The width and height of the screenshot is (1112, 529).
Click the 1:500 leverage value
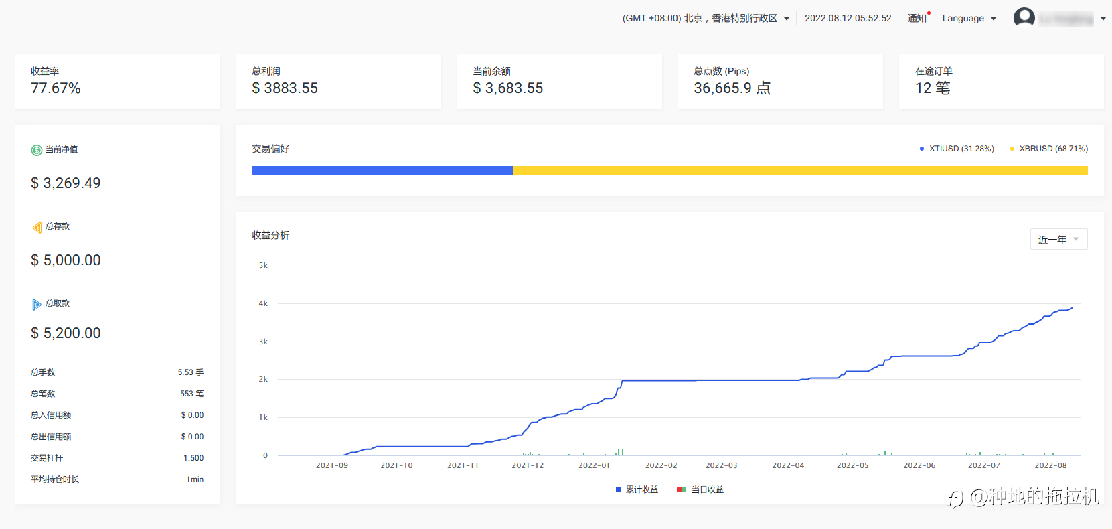click(193, 458)
